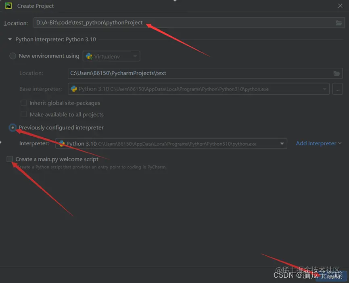Select Previously configured interpreter radio button
Image resolution: width=349 pixels, height=283 pixels.
13,128
